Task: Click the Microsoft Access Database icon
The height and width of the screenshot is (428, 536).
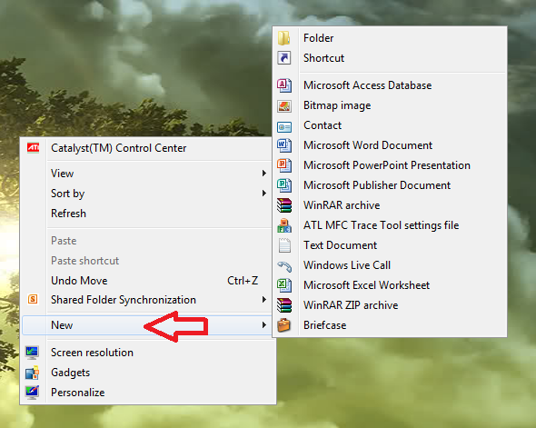Action: (x=284, y=85)
